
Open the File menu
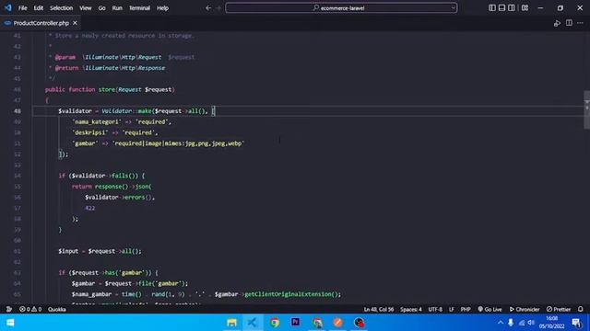[22, 8]
